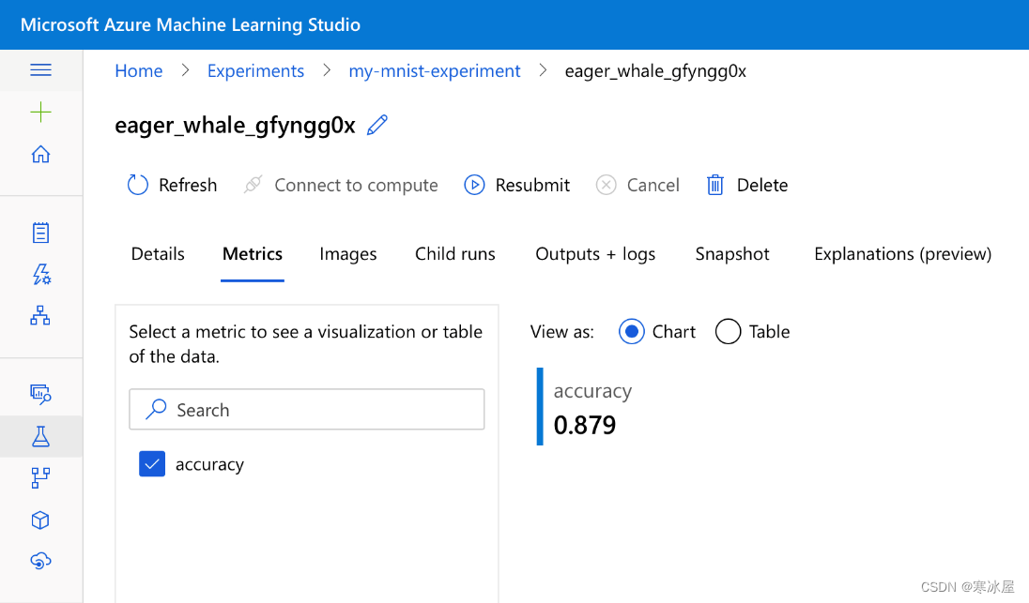
Task: Open the Experiments breadcrumb link
Action: pyautogui.click(x=256, y=70)
